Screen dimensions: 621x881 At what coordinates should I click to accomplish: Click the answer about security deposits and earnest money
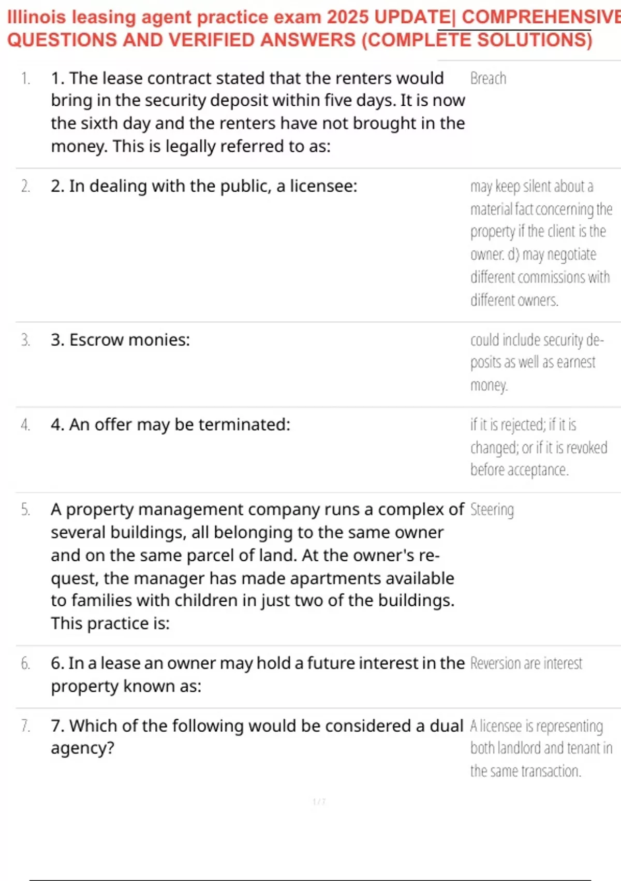tap(537, 362)
